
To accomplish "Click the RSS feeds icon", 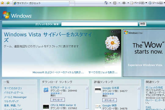I will 115,3.
